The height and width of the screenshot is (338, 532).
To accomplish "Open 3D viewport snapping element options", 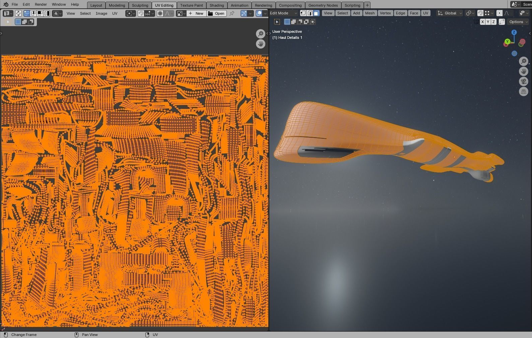I will [489, 13].
